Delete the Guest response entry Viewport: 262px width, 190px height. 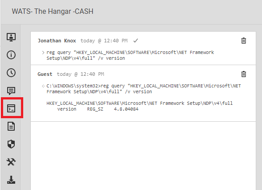coord(243,74)
